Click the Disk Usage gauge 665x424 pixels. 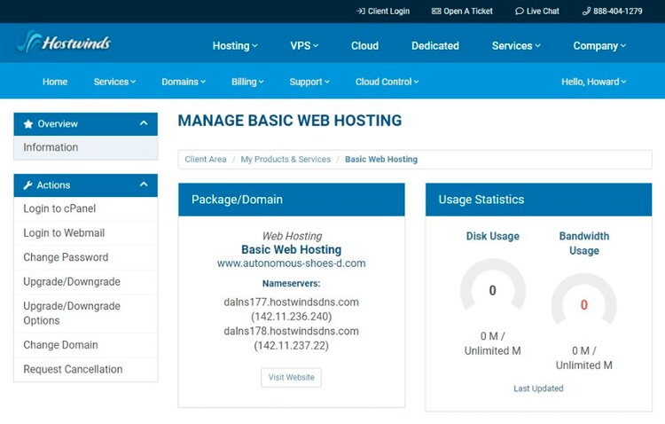[493, 285]
